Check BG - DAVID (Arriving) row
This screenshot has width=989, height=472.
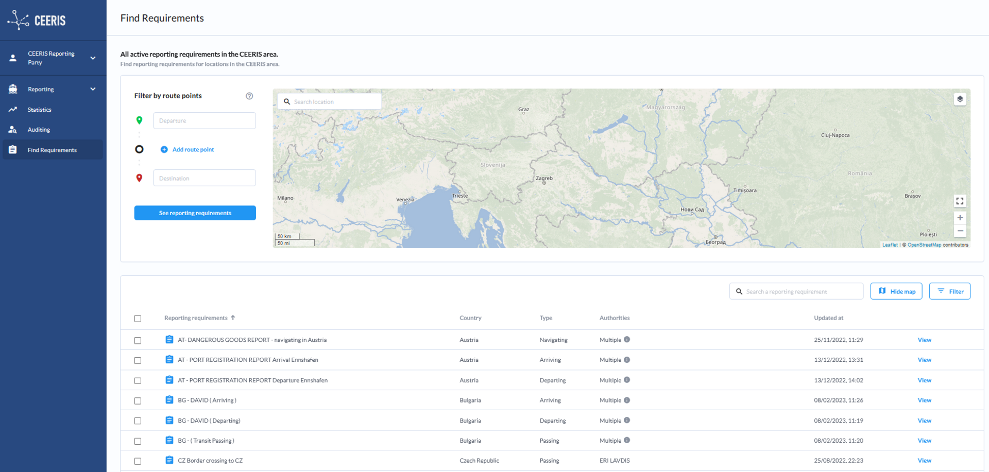click(x=138, y=401)
